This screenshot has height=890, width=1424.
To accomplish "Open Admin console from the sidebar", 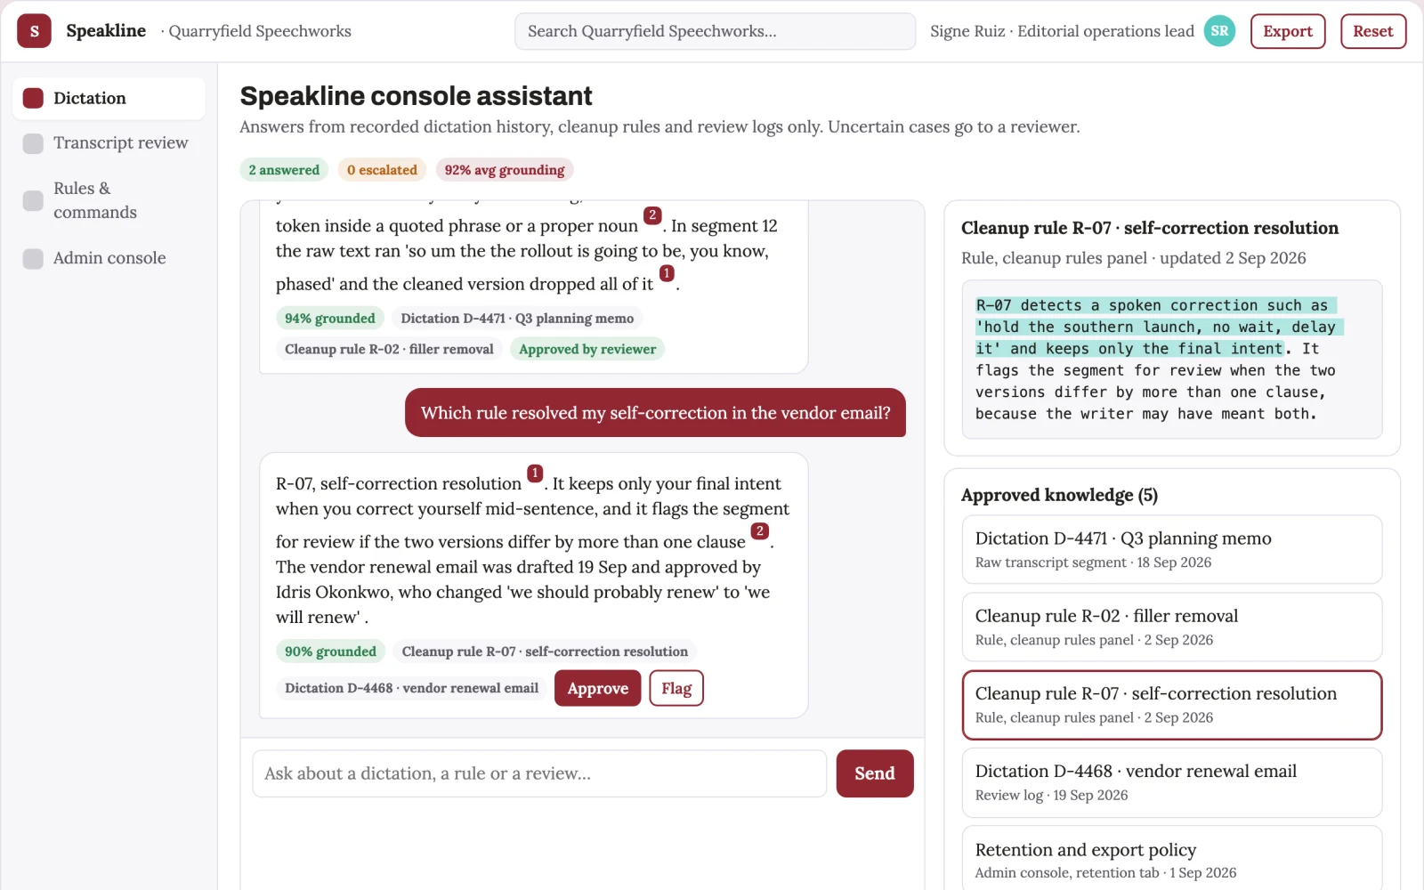I will [109, 258].
